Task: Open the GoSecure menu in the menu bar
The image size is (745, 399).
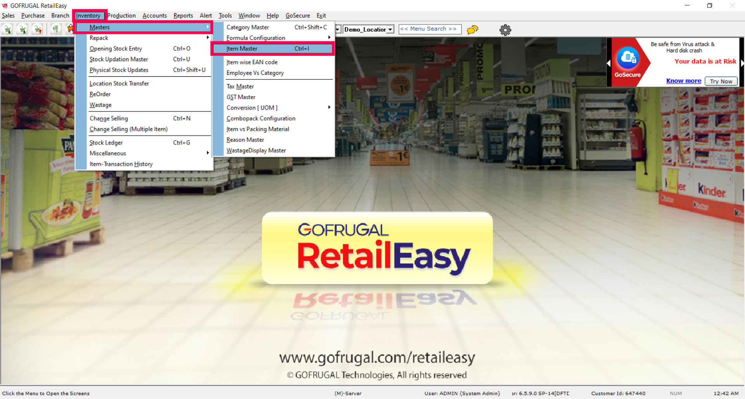Action: 298,15
